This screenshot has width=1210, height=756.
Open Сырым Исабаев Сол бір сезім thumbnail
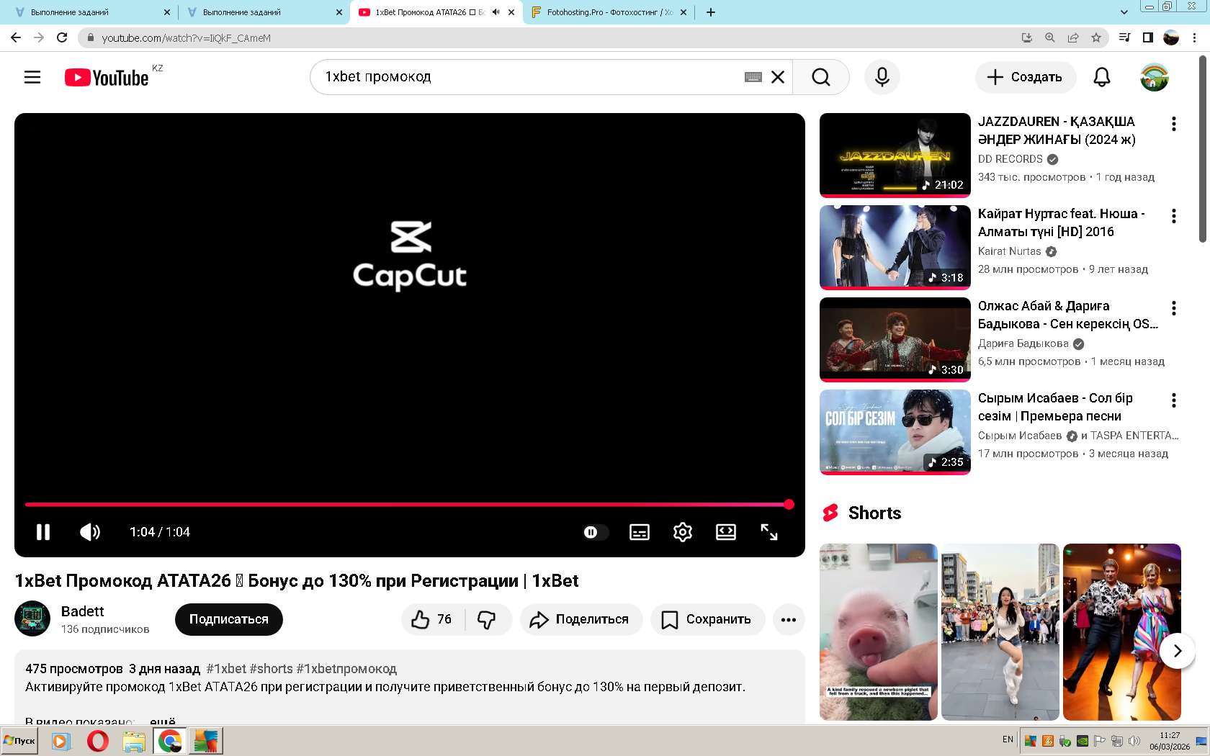tap(895, 431)
